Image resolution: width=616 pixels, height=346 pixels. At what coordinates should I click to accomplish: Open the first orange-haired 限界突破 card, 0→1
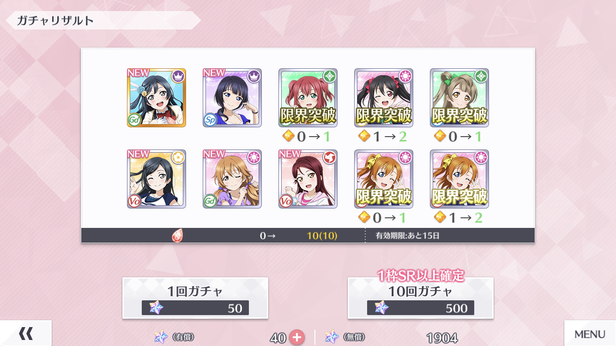[384, 179]
